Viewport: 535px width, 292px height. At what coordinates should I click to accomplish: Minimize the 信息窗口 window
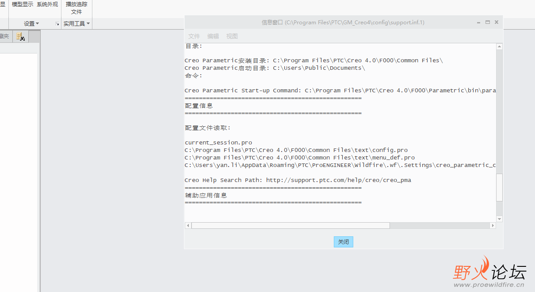pyautogui.click(x=479, y=22)
